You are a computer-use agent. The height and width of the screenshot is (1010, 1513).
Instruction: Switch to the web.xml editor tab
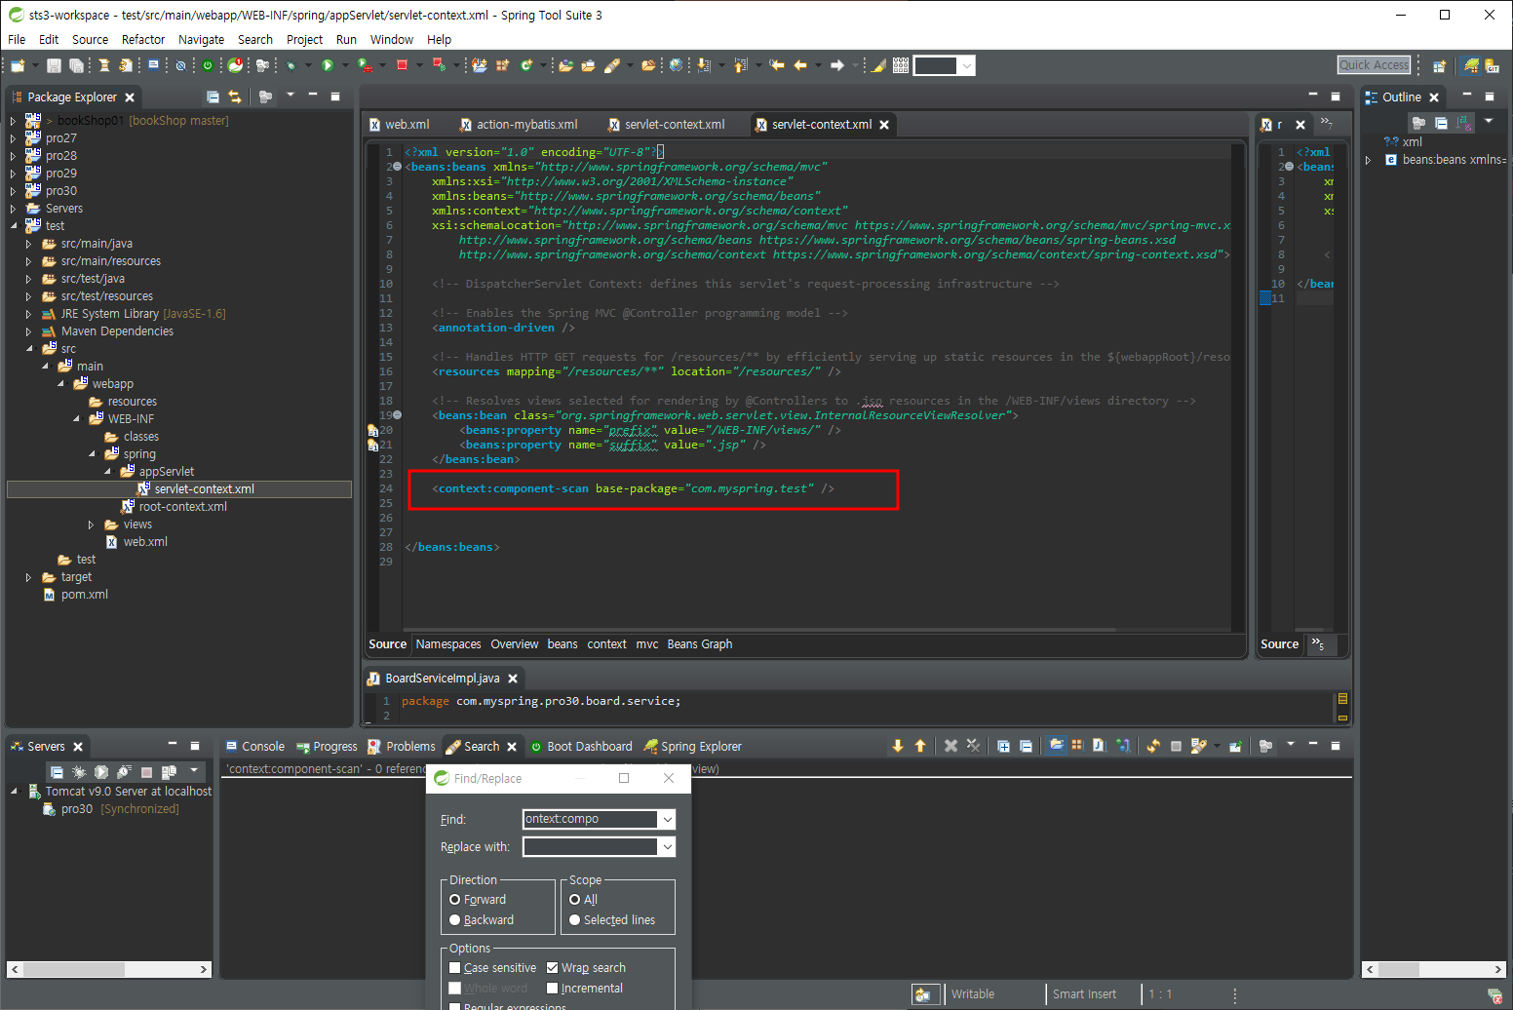(x=400, y=125)
